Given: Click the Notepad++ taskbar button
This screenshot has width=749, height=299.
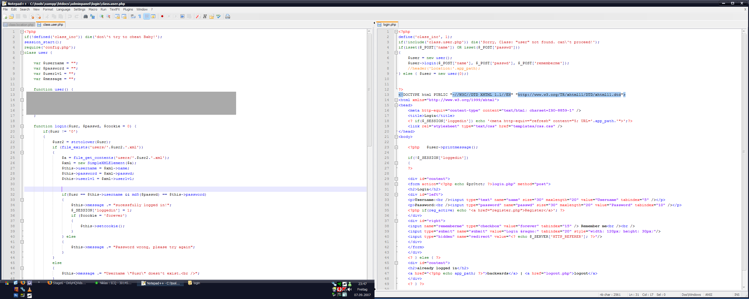Looking at the screenshot, I should tap(160, 283).
